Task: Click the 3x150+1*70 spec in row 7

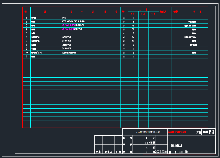Action: [66, 41]
